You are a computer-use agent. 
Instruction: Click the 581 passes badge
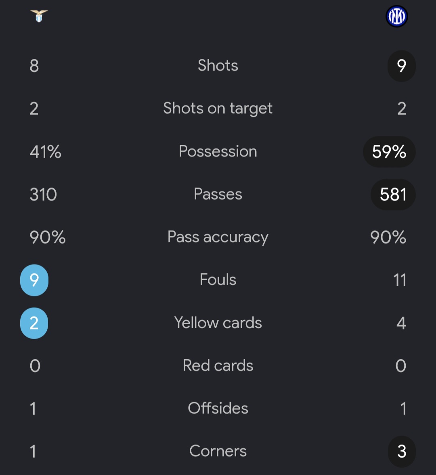point(393,194)
